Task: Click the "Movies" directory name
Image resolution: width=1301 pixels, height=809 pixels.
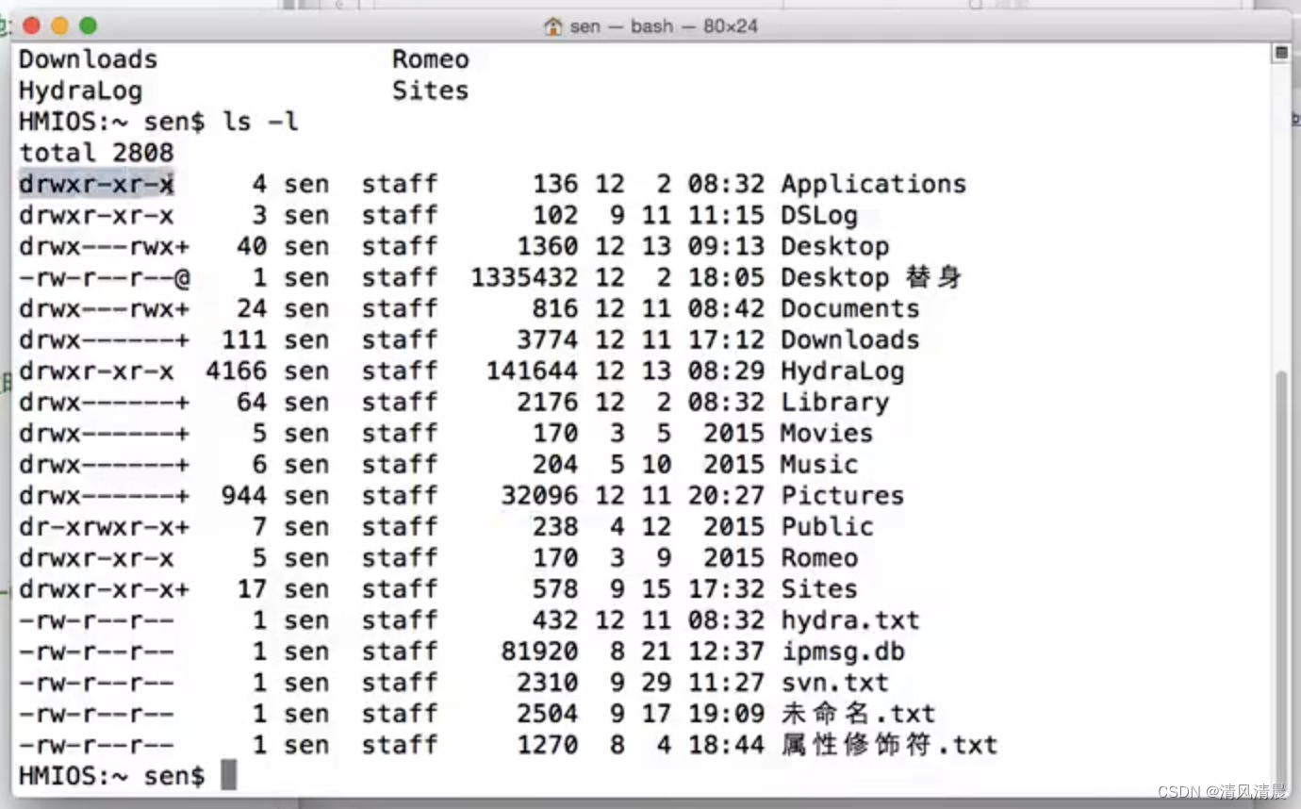Action: 826,433
